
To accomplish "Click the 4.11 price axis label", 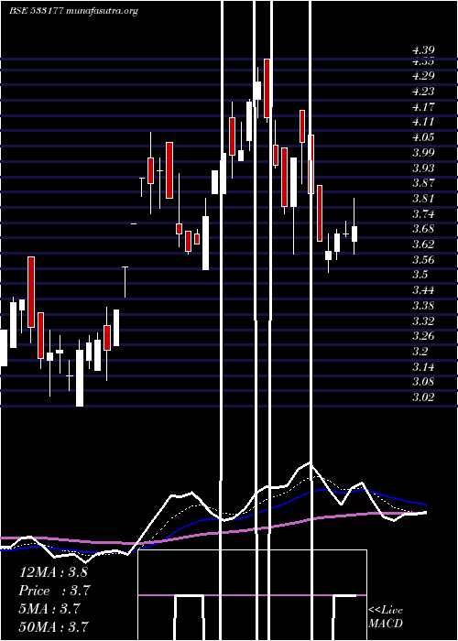I will pyautogui.click(x=423, y=122).
